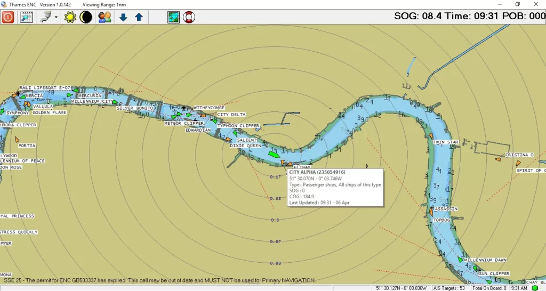Select the TWIN STAR orange vessel marker
The height and width of the screenshot is (291, 546).
431,136
